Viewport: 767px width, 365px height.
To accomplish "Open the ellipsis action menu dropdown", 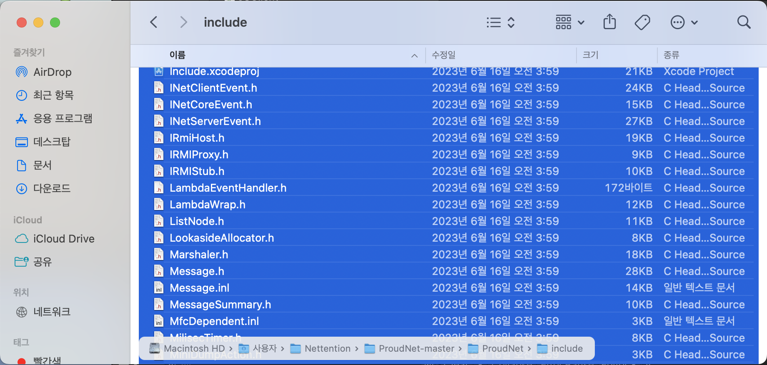I will pyautogui.click(x=684, y=22).
